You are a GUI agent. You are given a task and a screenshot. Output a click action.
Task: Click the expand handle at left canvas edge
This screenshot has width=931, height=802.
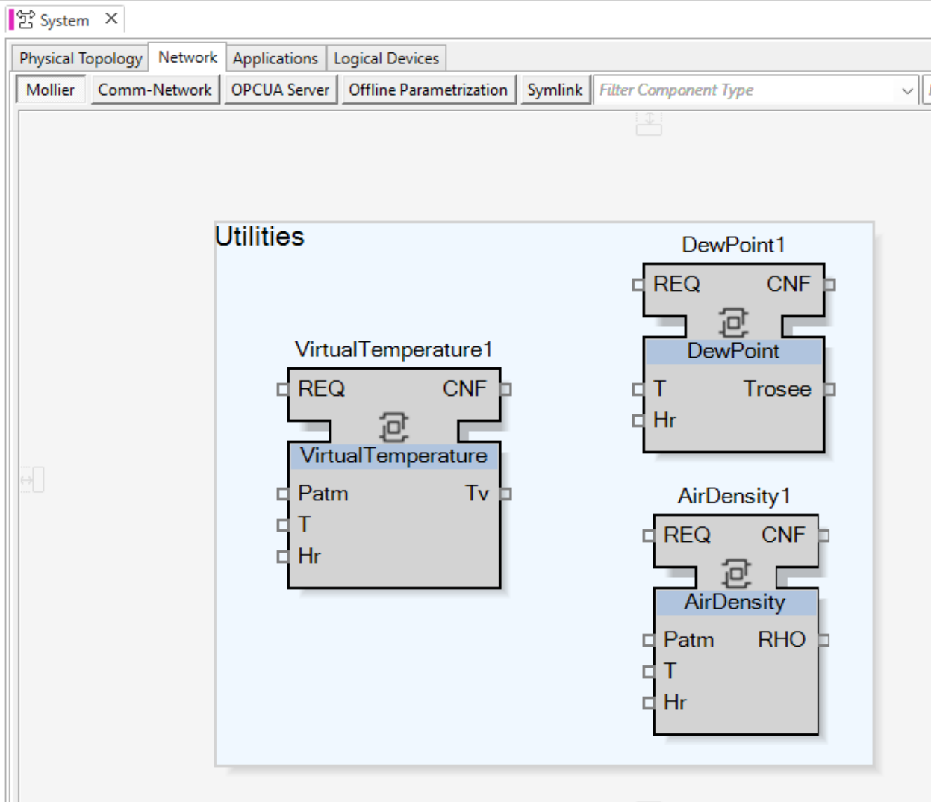coord(32,479)
